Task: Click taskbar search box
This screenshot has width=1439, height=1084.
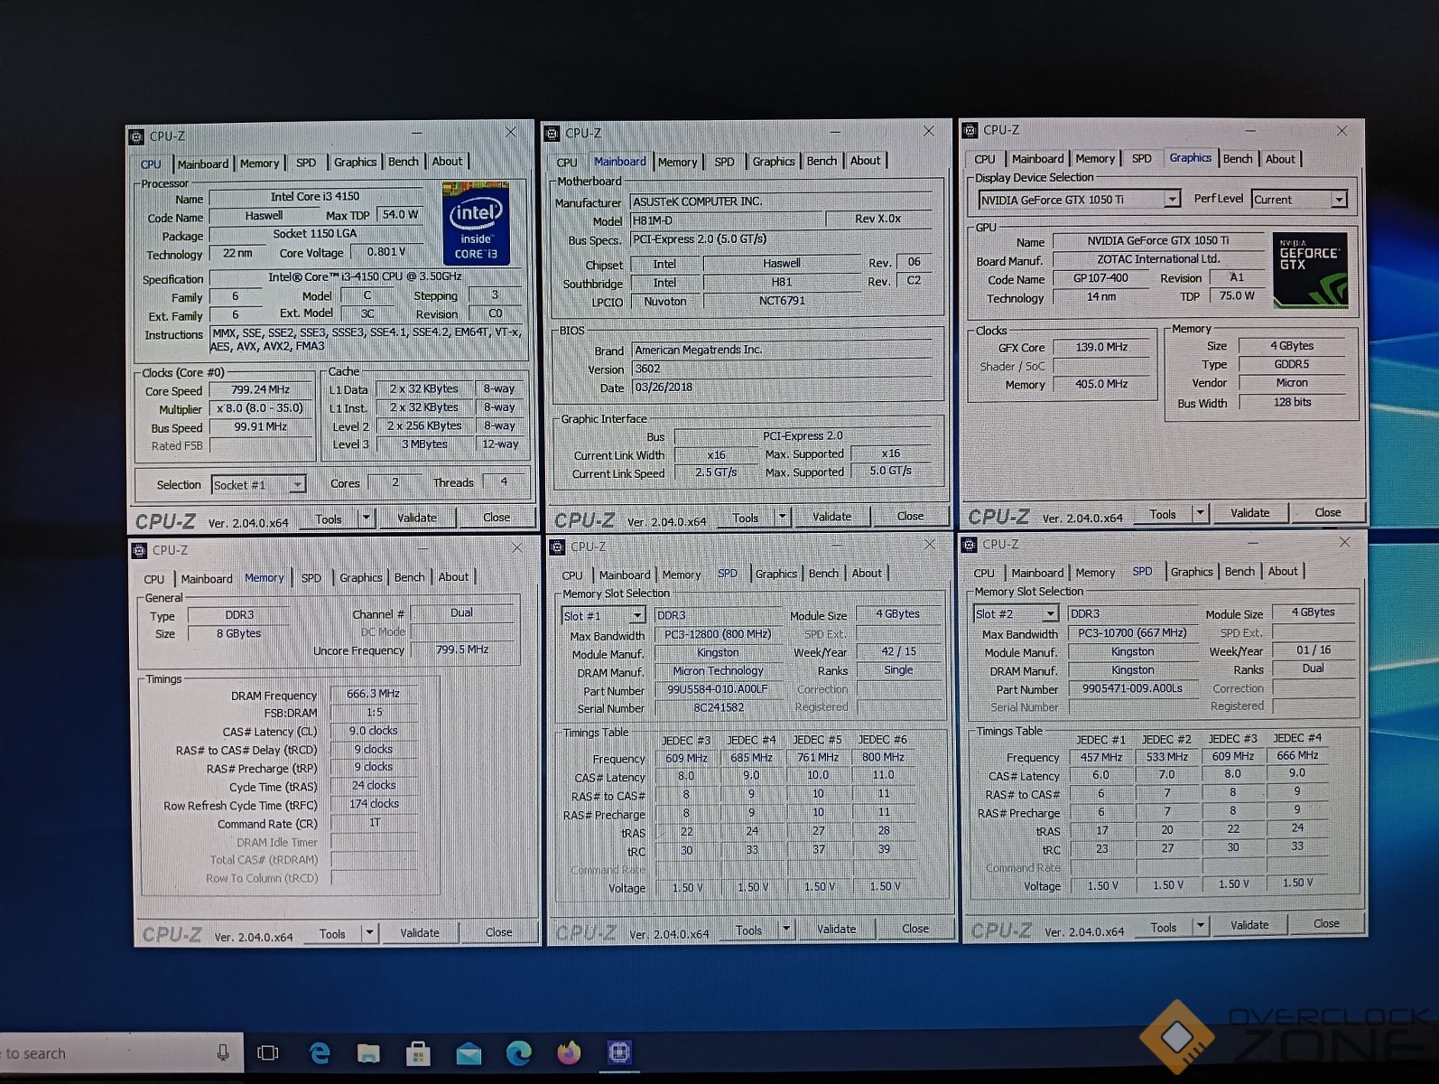Action: pos(122,1052)
